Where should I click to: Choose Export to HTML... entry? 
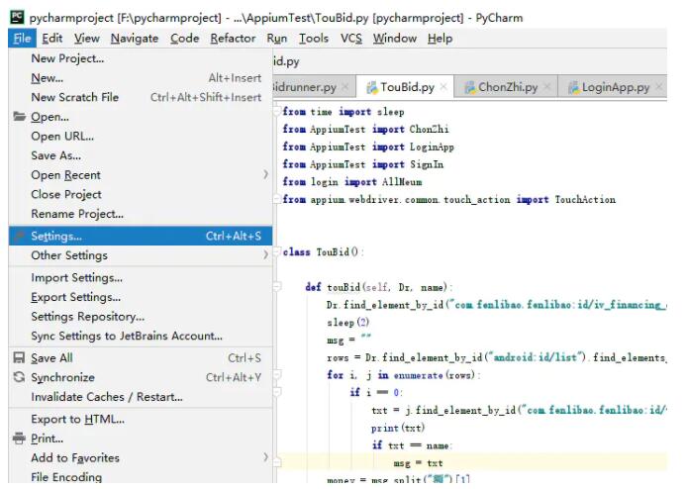[141, 419]
